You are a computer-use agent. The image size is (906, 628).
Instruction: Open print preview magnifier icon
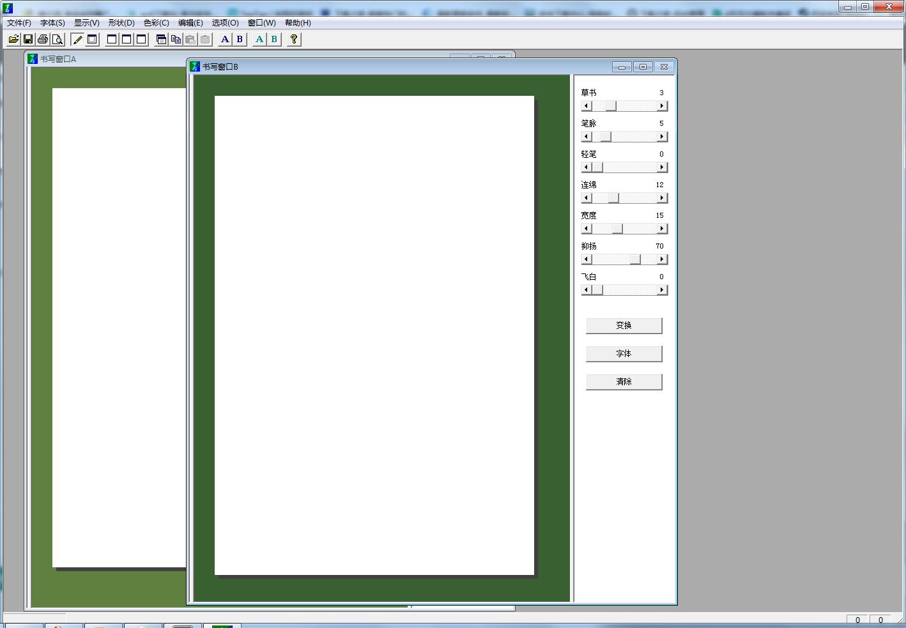pos(58,40)
